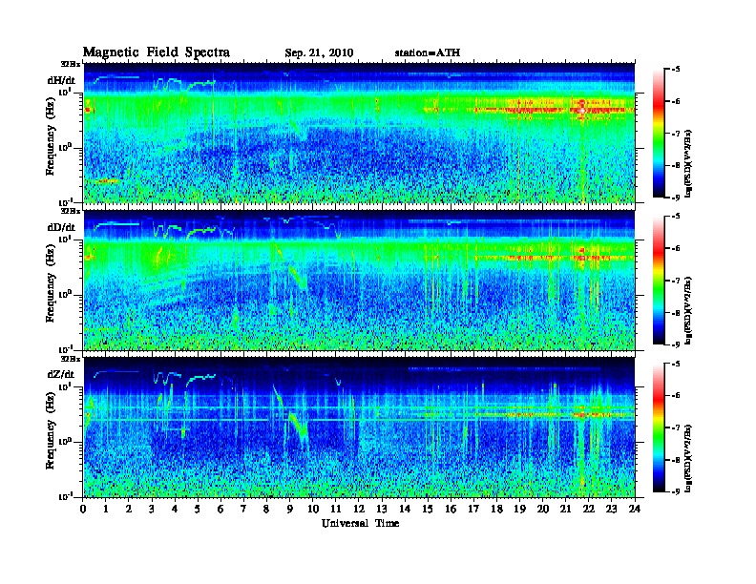The image size is (756, 584).
Task: Click the "-9" tick on the dH/dt color bar
Action: [676, 198]
